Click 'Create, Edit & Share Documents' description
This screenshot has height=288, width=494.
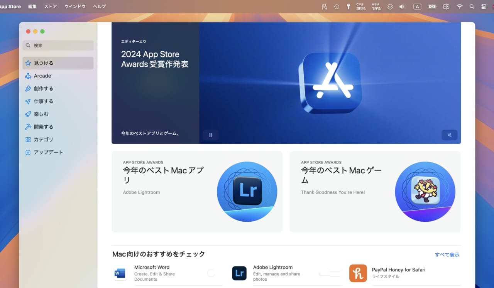[154, 276]
